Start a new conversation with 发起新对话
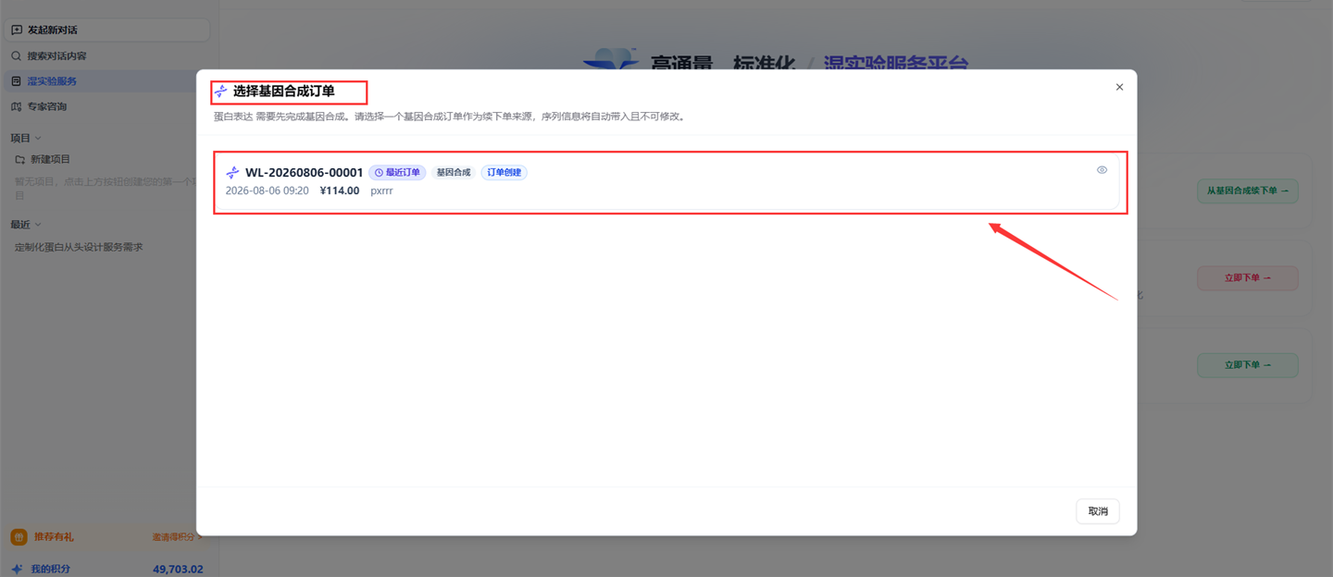The image size is (1333, 577). [x=106, y=30]
